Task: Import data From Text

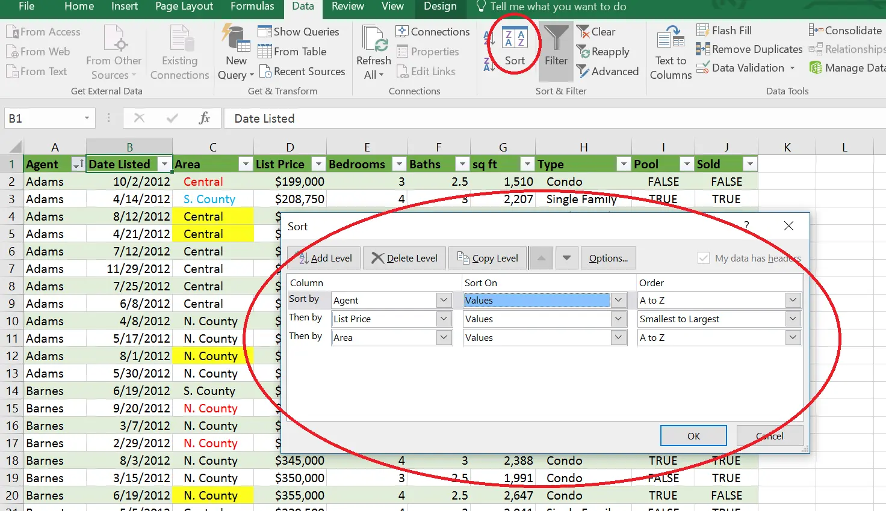Action: 37,72
